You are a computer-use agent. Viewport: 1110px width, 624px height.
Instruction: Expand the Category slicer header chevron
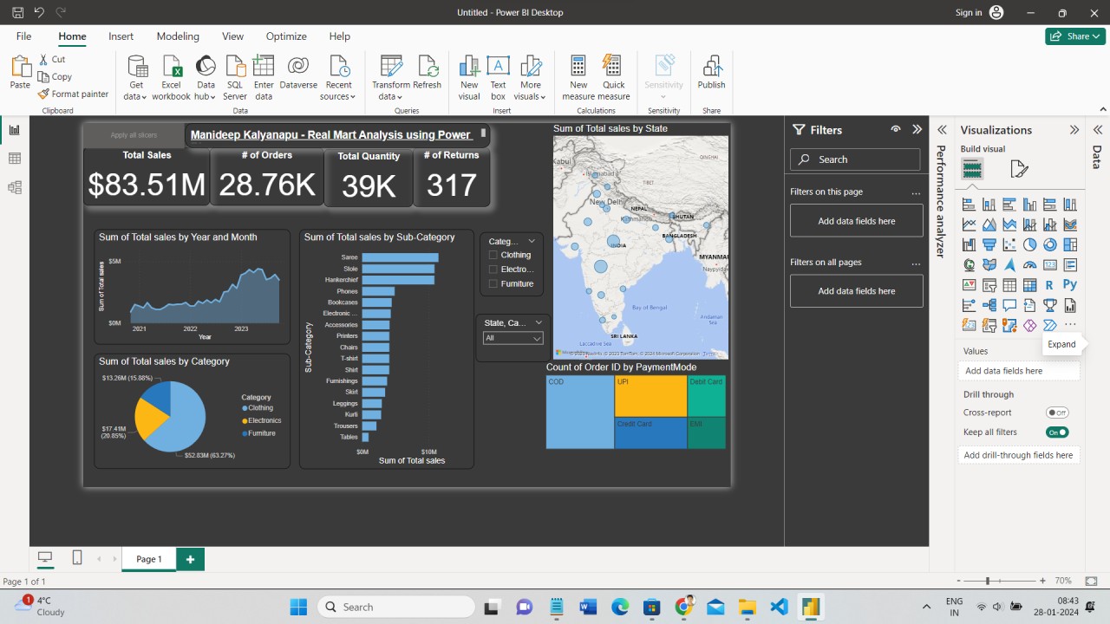pyautogui.click(x=532, y=241)
